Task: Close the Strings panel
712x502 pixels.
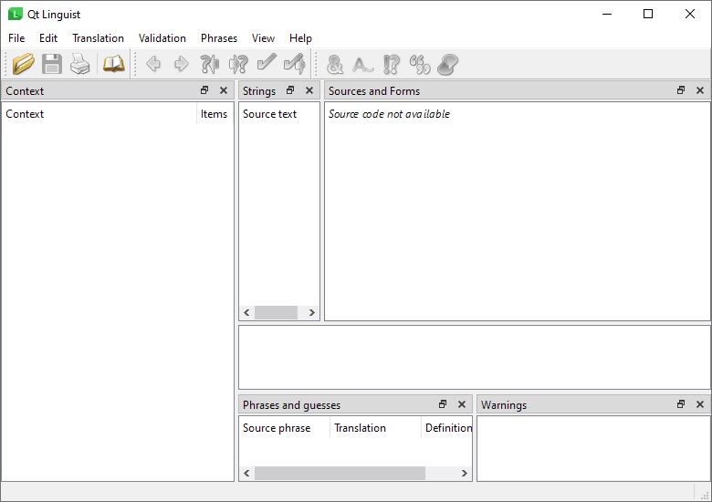Action: coord(309,90)
